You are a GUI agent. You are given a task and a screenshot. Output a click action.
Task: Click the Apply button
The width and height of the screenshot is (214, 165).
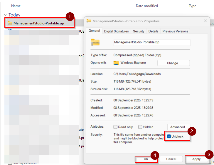pos(196,159)
